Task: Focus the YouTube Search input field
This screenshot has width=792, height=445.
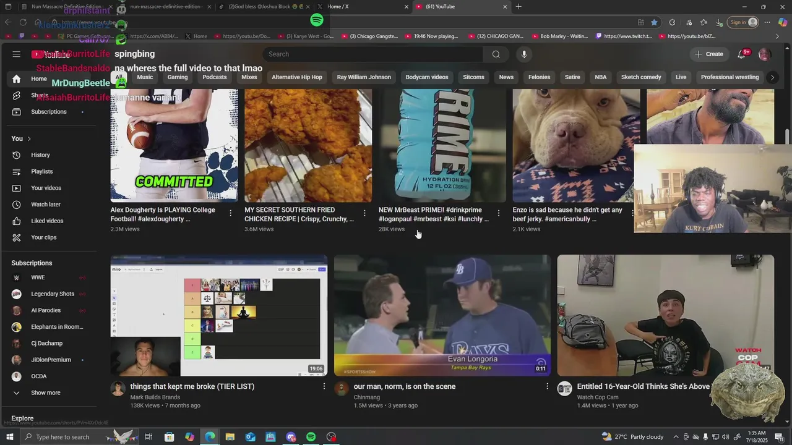Action: pyautogui.click(x=372, y=54)
